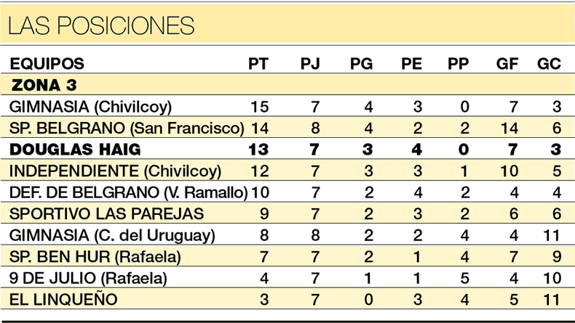
Task: Click the PT column header
Action: [x=258, y=64]
